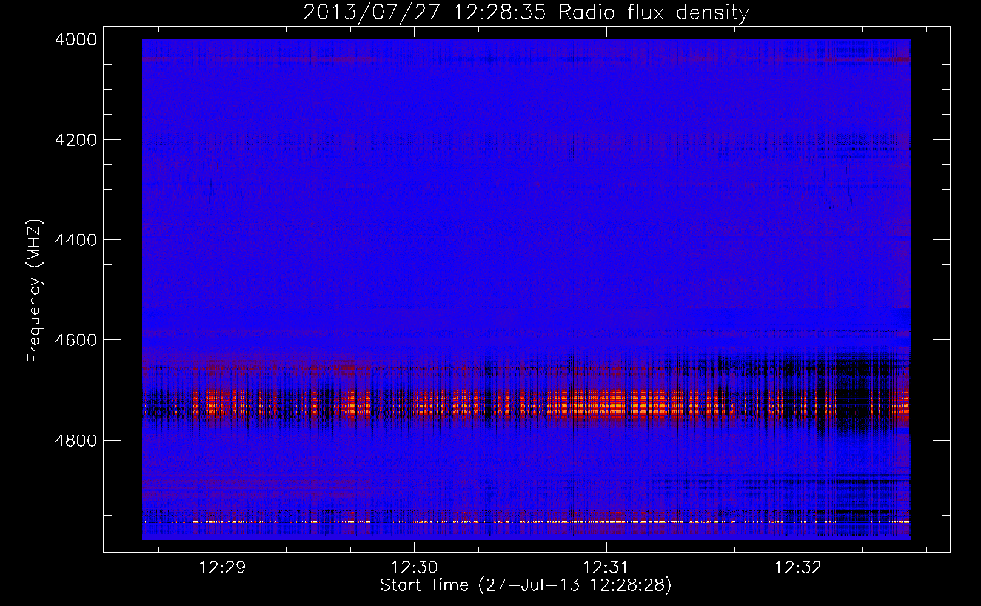Image resolution: width=981 pixels, height=606 pixels.
Task: Click the 'Start Time (27-Jul-13 12:28:28)' x-axis title
Action: [526, 585]
